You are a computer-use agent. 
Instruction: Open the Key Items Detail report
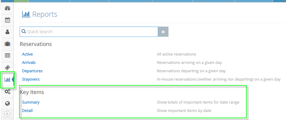(x=27, y=111)
